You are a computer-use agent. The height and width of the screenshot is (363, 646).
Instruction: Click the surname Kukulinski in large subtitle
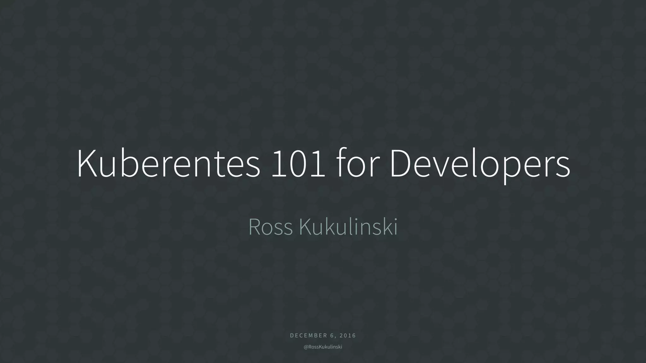pos(348,227)
